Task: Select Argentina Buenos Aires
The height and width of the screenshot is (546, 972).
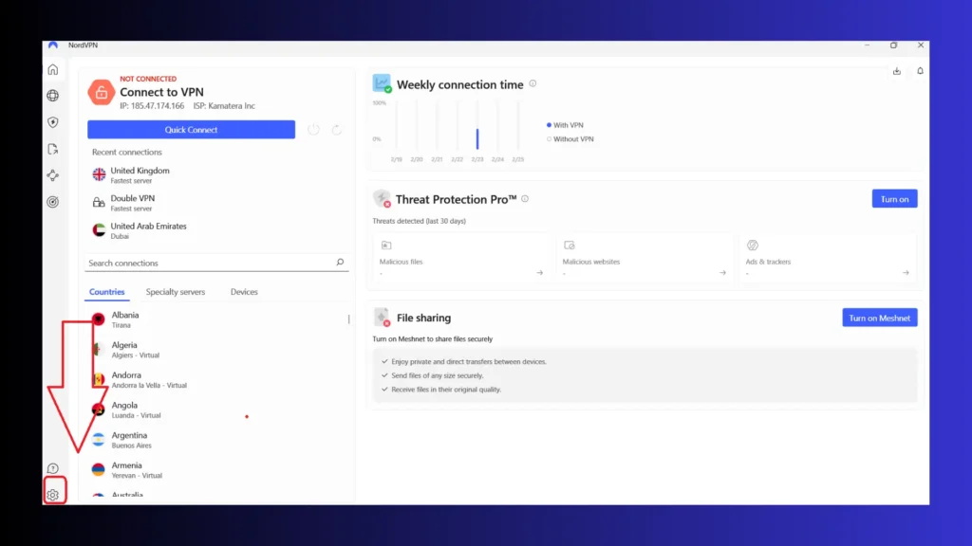Action: [x=217, y=440]
